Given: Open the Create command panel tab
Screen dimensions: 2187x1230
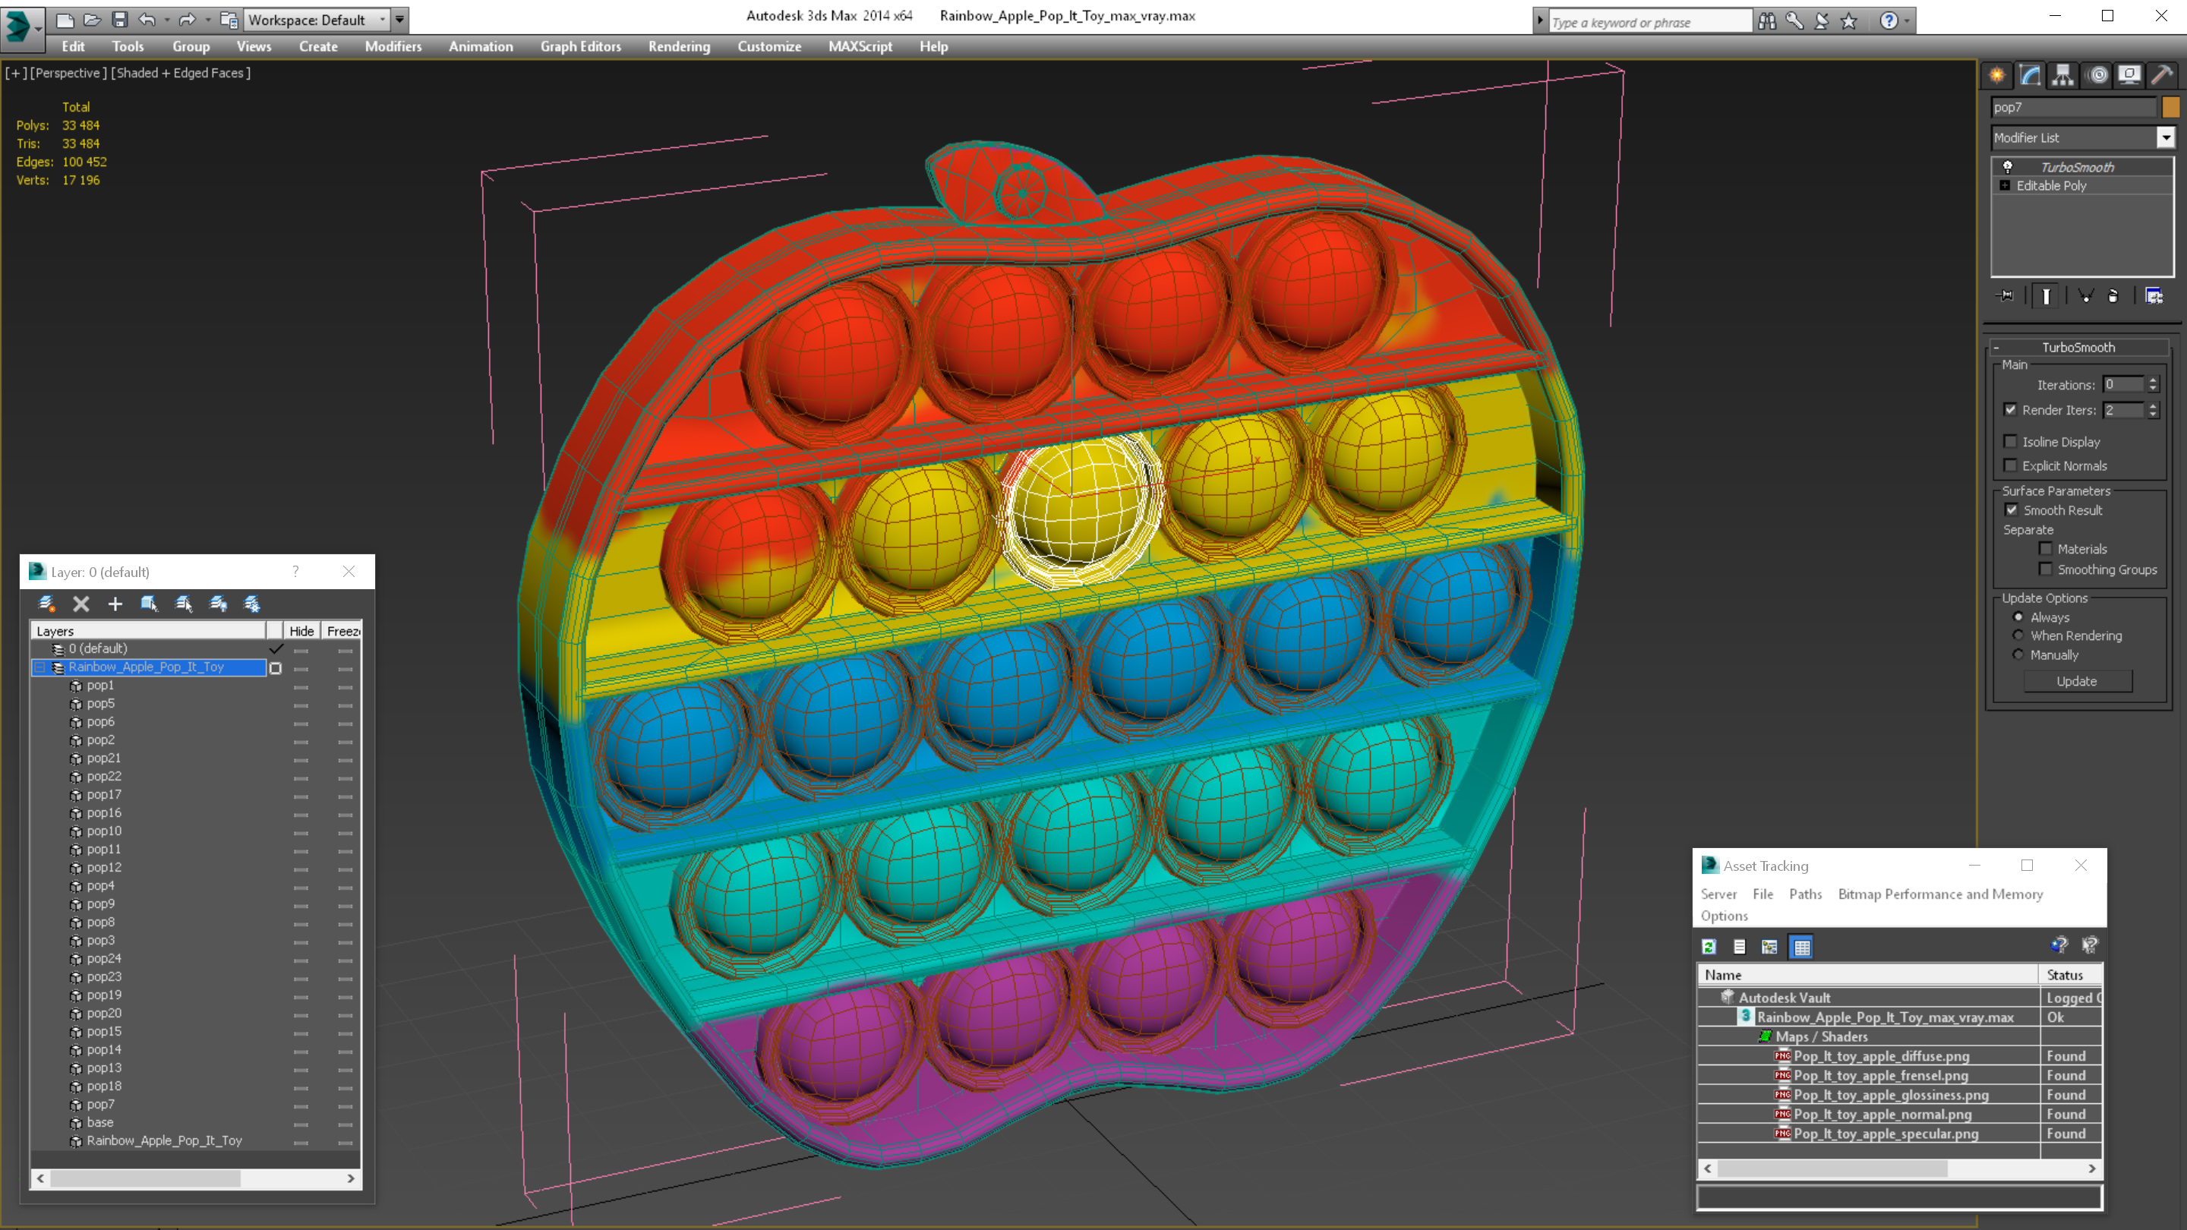Looking at the screenshot, I should pyautogui.click(x=1997, y=76).
